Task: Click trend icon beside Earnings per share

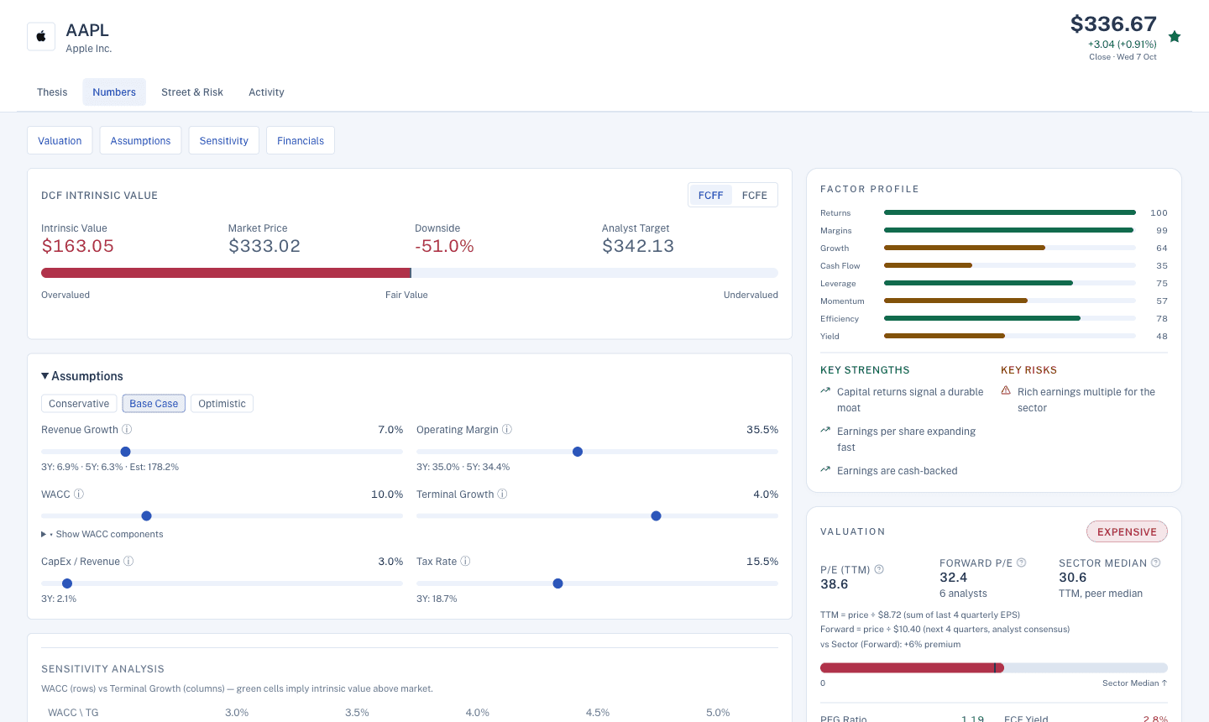Action: click(x=825, y=430)
